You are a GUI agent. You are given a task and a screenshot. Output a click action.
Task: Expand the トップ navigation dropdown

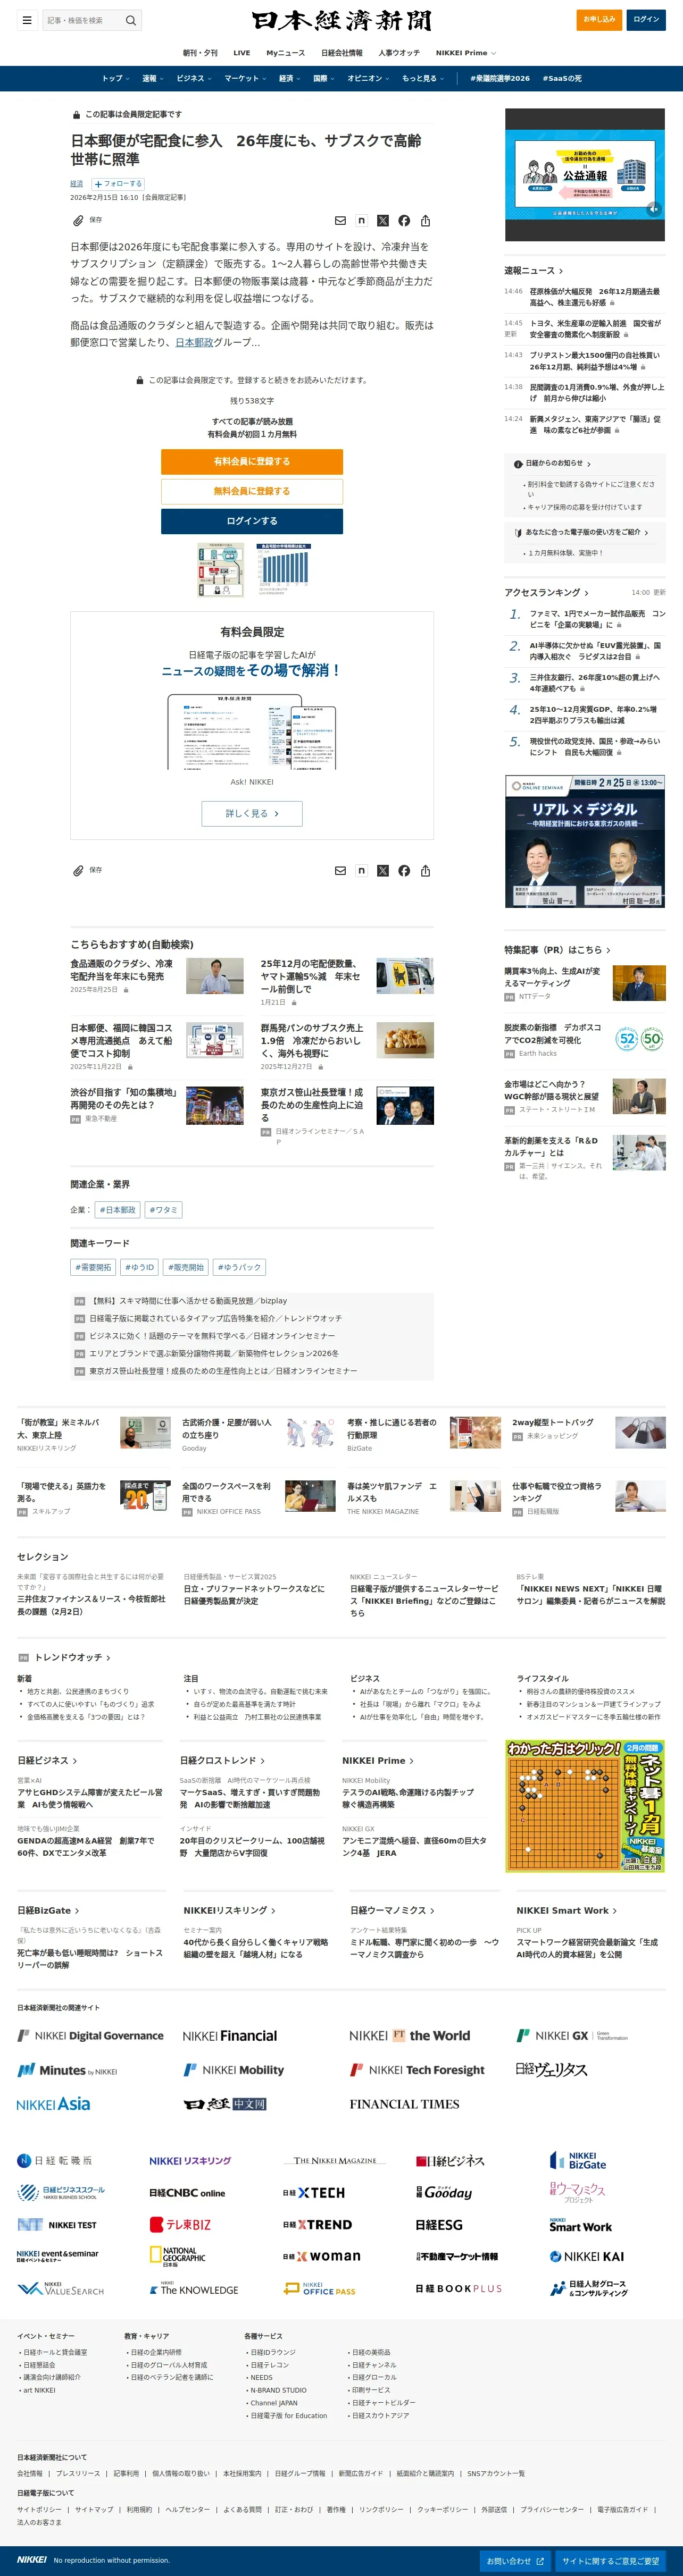pos(116,78)
